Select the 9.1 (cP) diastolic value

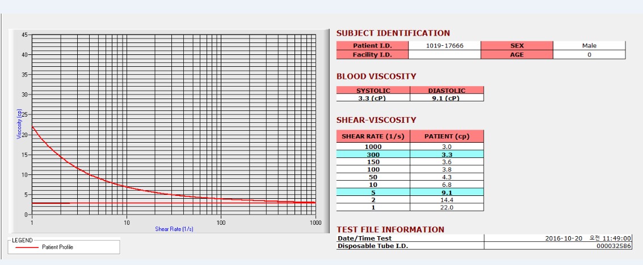point(447,98)
